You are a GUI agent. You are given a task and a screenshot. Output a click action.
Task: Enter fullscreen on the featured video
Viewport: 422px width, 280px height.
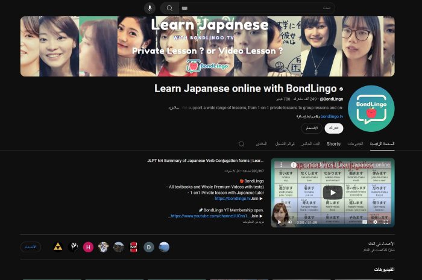point(386,222)
